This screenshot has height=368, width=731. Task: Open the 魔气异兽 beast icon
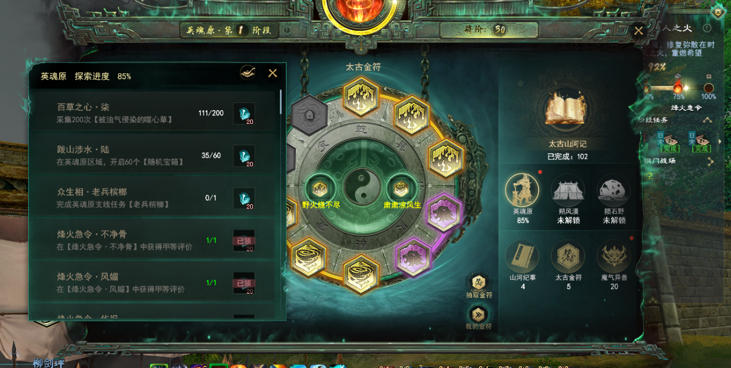pyautogui.click(x=613, y=257)
